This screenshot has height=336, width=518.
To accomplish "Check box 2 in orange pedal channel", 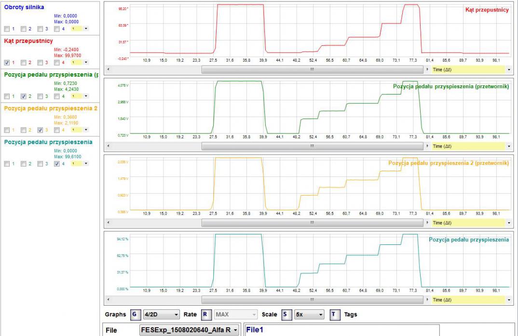I will pyautogui.click(x=24, y=130).
